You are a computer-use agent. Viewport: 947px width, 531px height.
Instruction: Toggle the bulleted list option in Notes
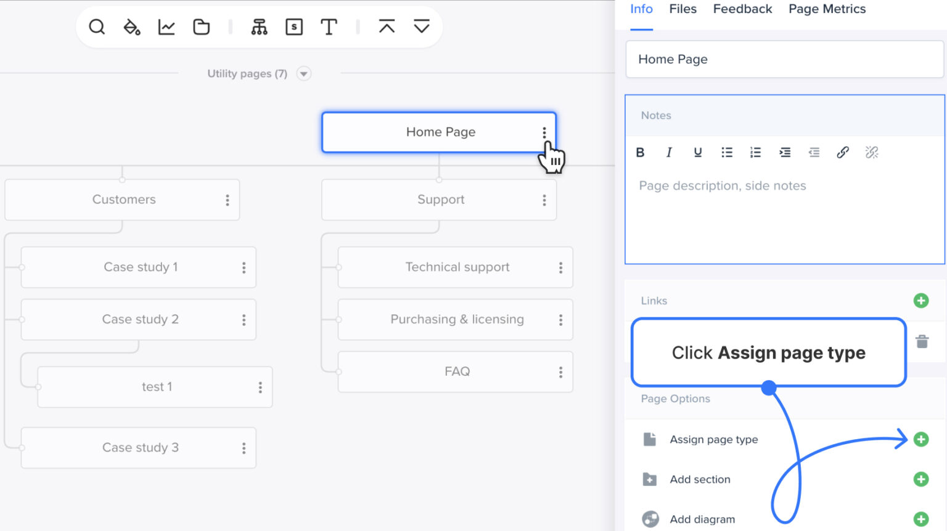(x=726, y=152)
